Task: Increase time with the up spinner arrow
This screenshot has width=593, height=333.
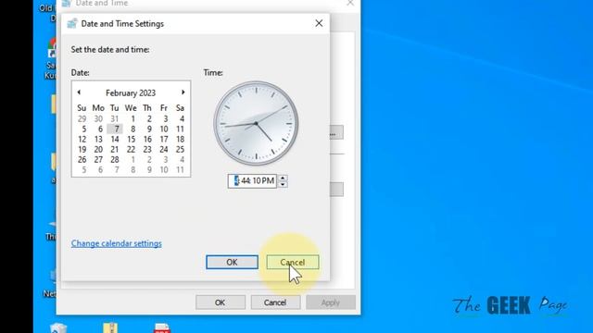Action: click(283, 178)
